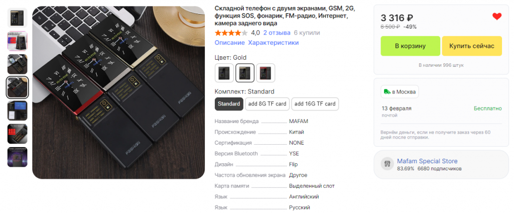Choose the add 8G TF card option
This screenshot has height=213, width=514.
(x=267, y=104)
